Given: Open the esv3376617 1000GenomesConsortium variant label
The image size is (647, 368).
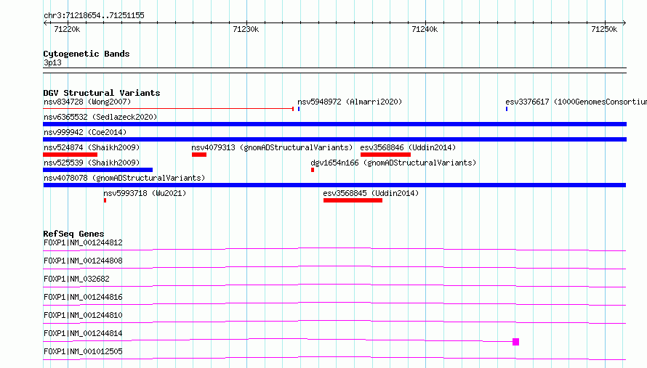Looking at the screenshot, I should (x=576, y=102).
